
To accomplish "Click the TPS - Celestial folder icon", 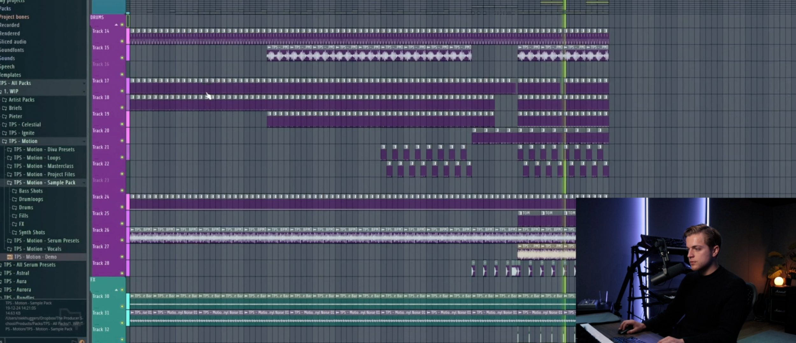I will [4, 125].
